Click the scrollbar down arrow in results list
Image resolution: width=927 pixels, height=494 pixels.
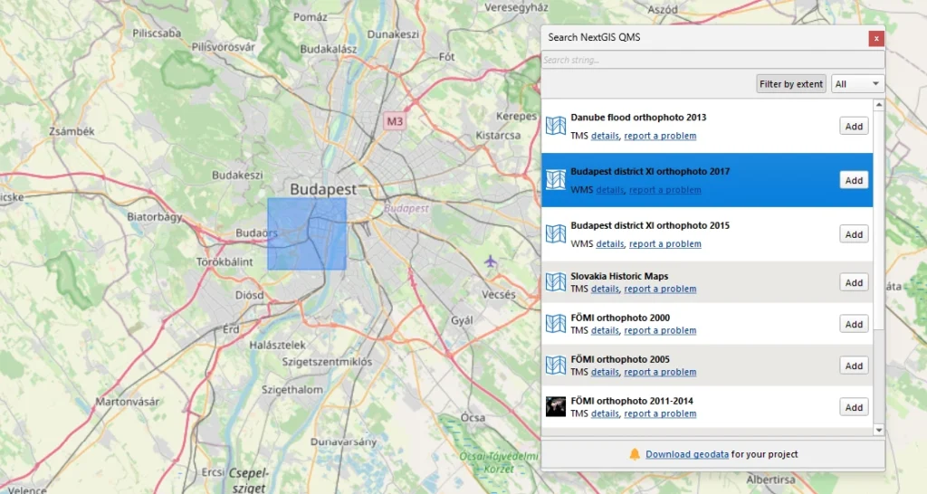click(x=878, y=429)
